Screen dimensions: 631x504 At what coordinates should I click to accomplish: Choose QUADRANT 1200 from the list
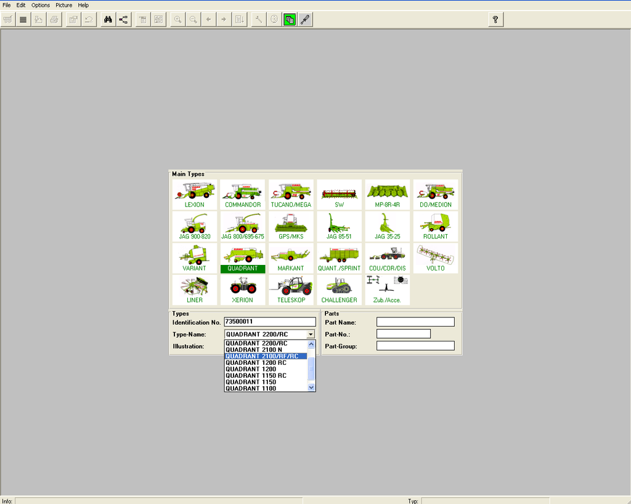[x=266, y=369]
